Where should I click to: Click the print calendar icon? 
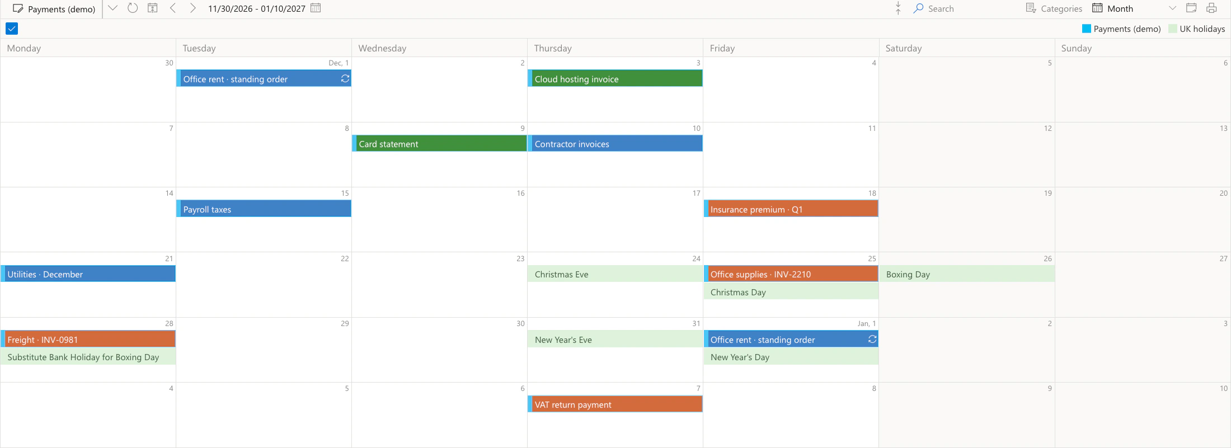1211,8
